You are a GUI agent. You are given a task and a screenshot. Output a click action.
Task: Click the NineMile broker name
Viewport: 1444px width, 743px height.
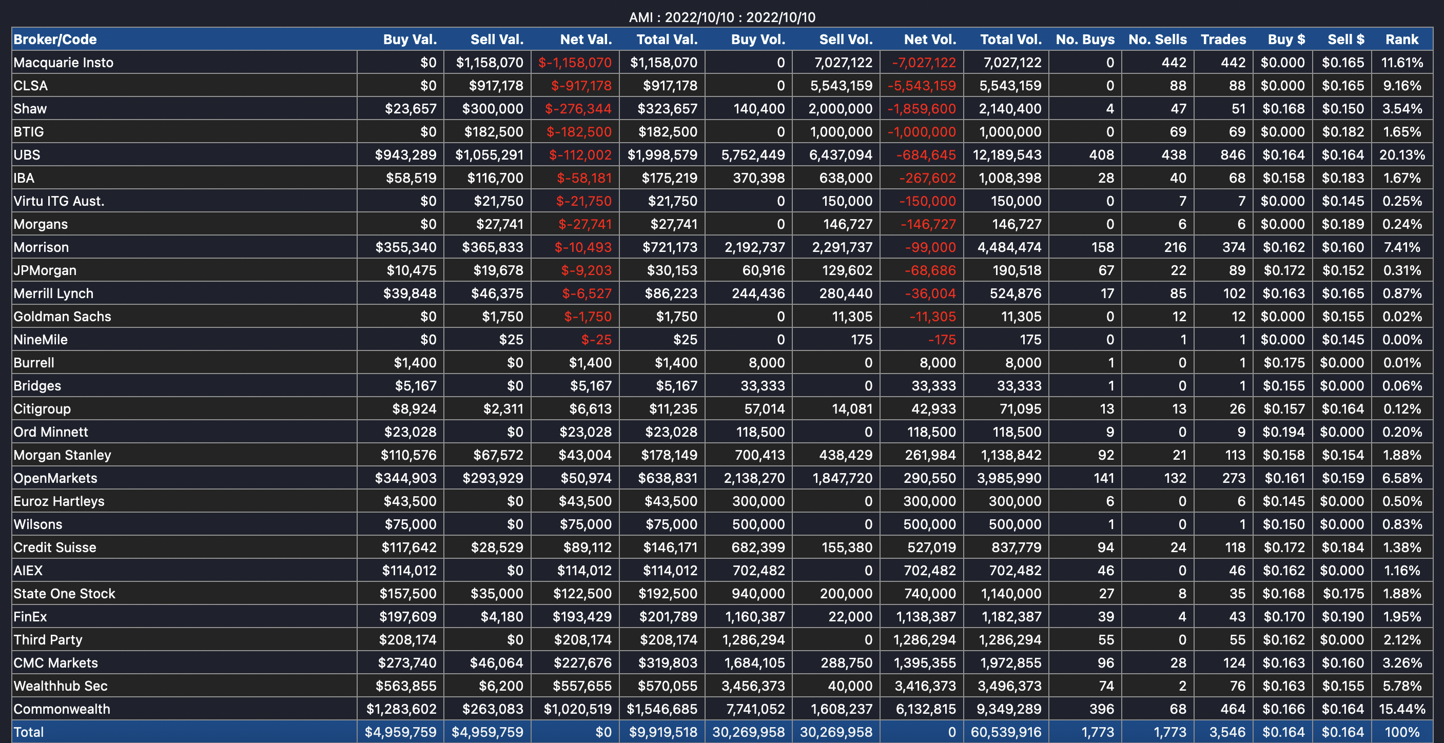pos(41,340)
